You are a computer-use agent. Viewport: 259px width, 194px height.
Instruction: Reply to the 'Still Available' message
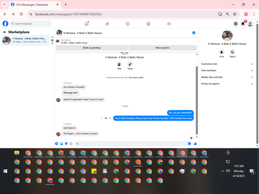click(106, 118)
